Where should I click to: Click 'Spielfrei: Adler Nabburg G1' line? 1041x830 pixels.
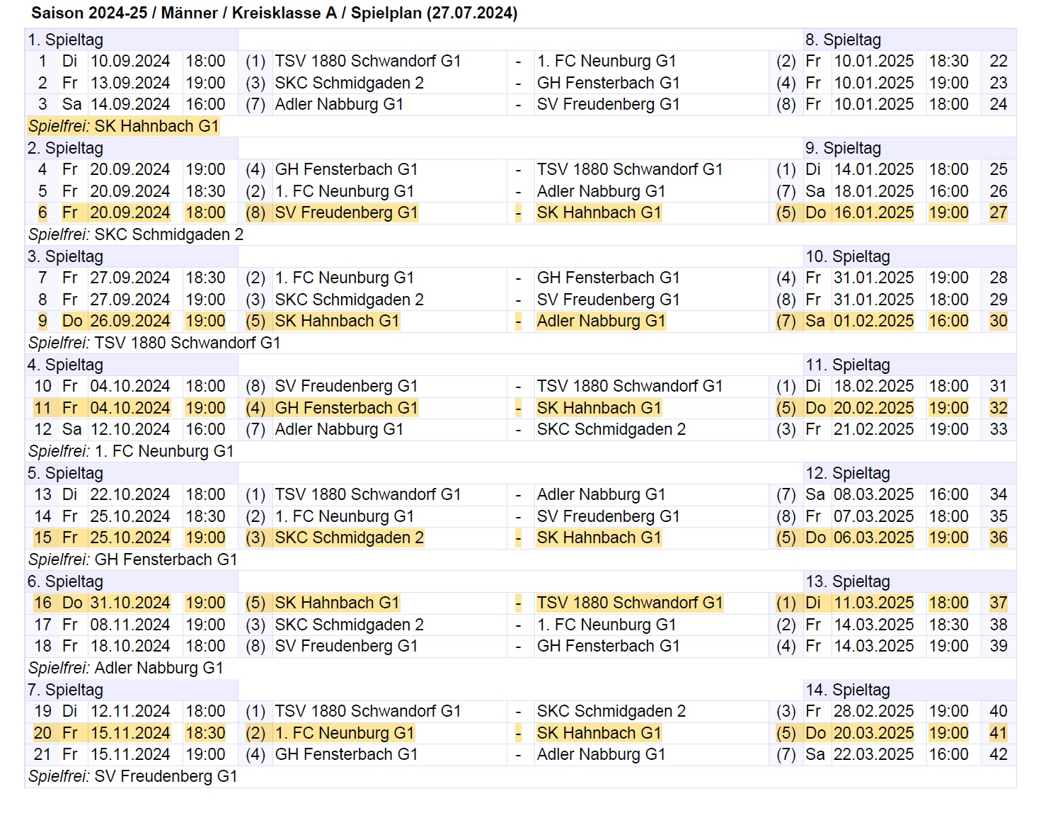[x=126, y=668]
